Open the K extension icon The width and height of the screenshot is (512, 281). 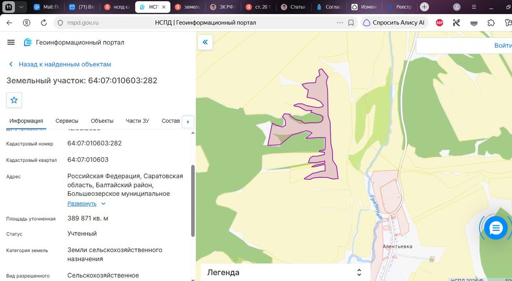pyautogui.click(x=457, y=23)
